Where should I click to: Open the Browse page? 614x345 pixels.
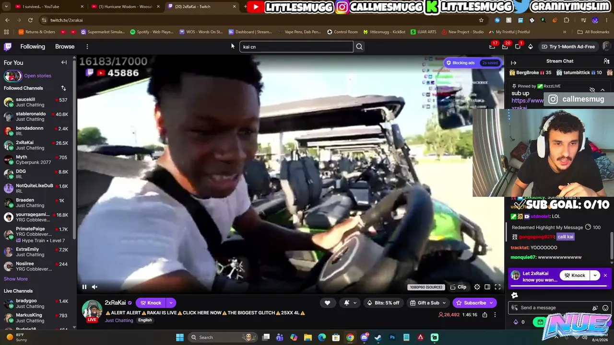pyautogui.click(x=65, y=46)
